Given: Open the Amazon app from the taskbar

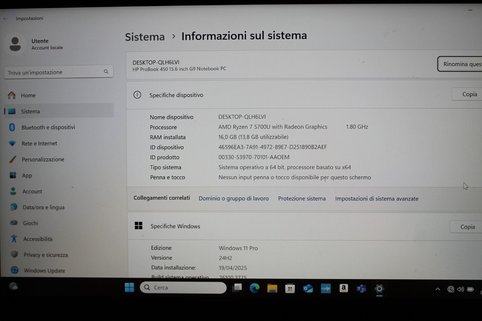Looking at the screenshot, I should 344,288.
